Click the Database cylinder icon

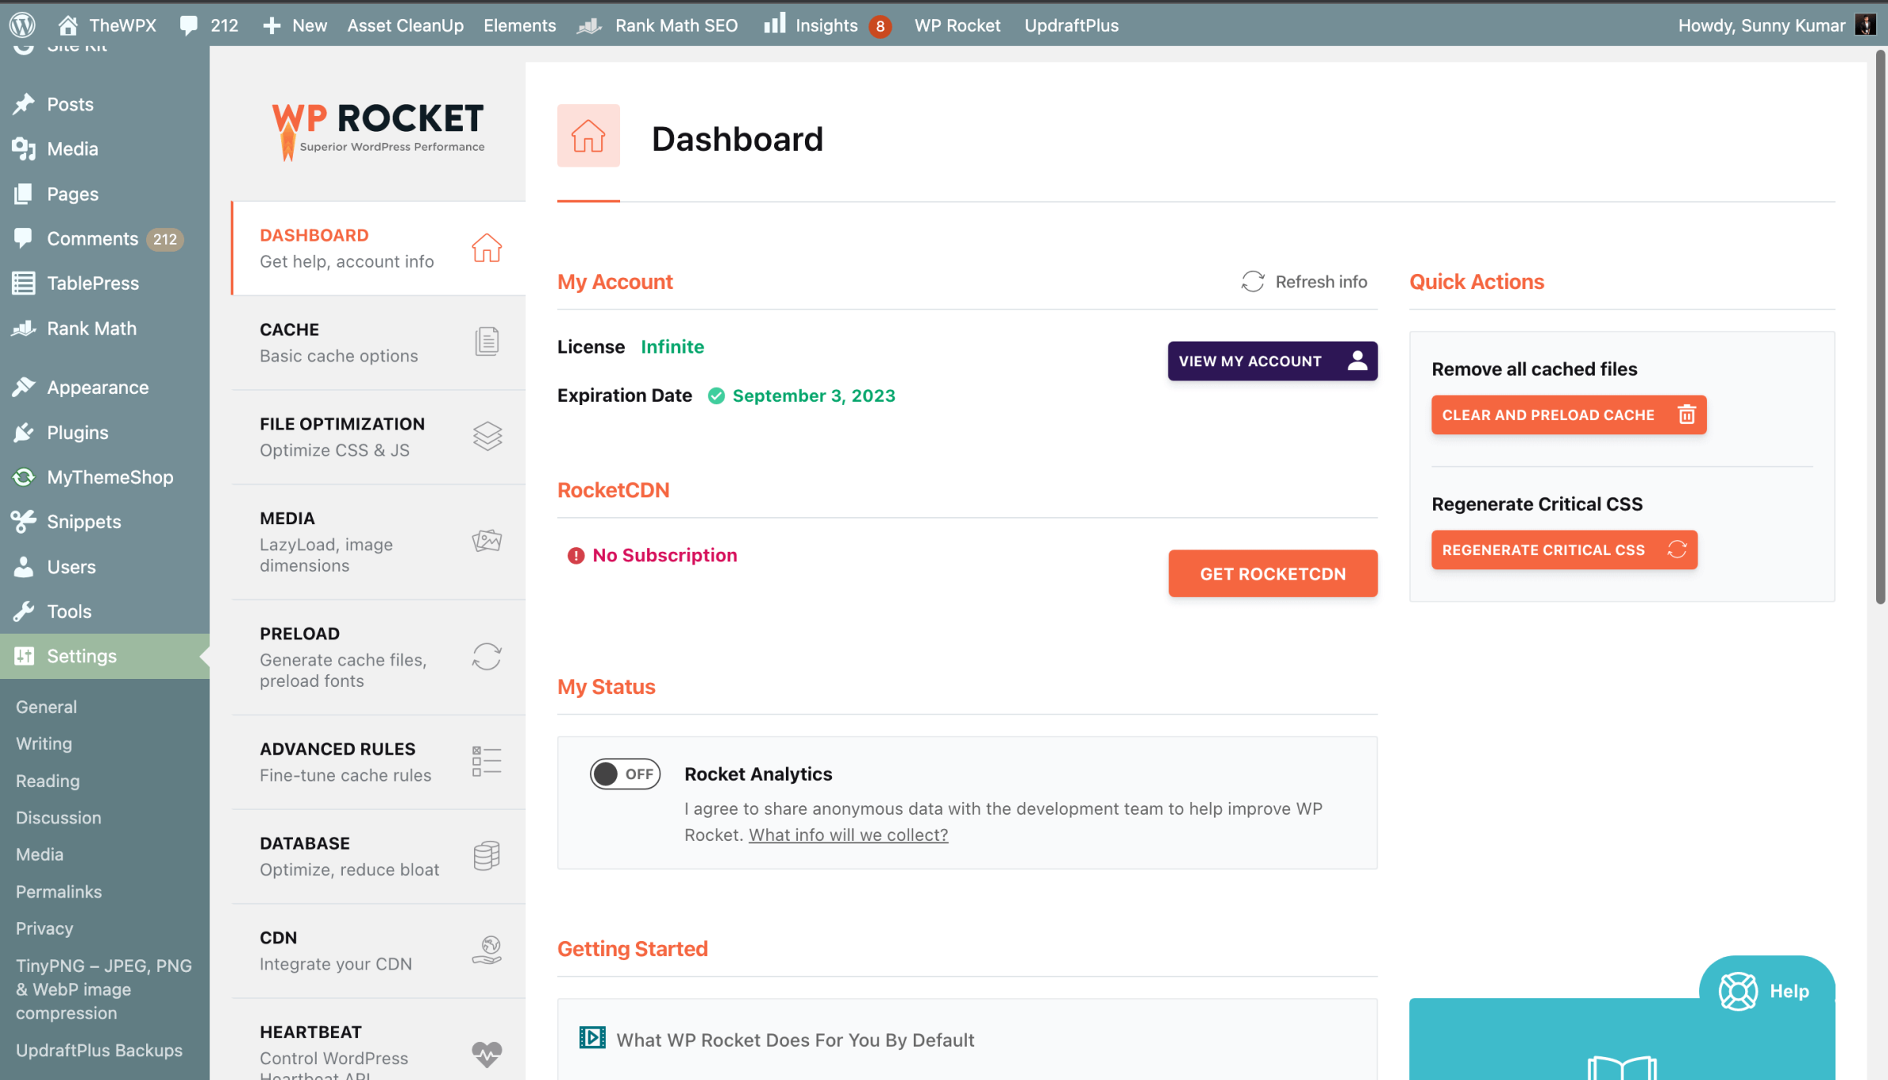pyautogui.click(x=487, y=855)
